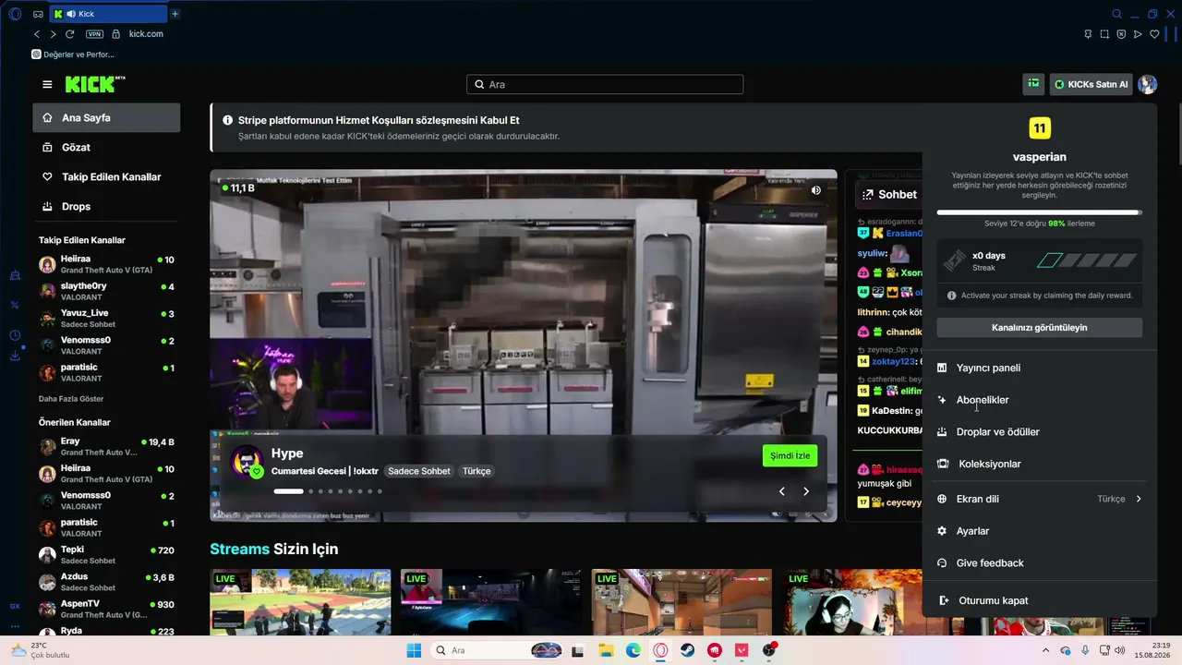Open Steam from the taskbar
The height and width of the screenshot is (665, 1182).
pyautogui.click(x=688, y=650)
